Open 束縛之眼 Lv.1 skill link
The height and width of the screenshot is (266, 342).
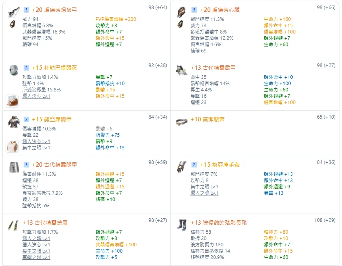[36, 257]
